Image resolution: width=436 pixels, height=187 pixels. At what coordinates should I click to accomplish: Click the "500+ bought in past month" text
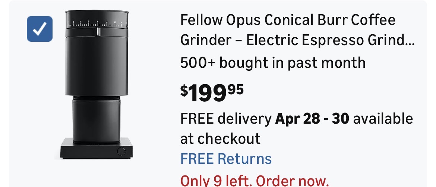[272, 62]
